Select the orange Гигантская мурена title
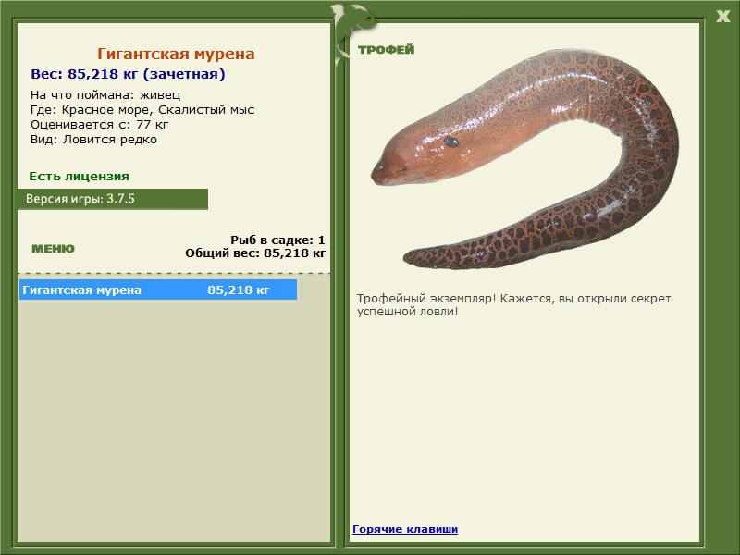The width and height of the screenshot is (740, 555). coord(176,54)
